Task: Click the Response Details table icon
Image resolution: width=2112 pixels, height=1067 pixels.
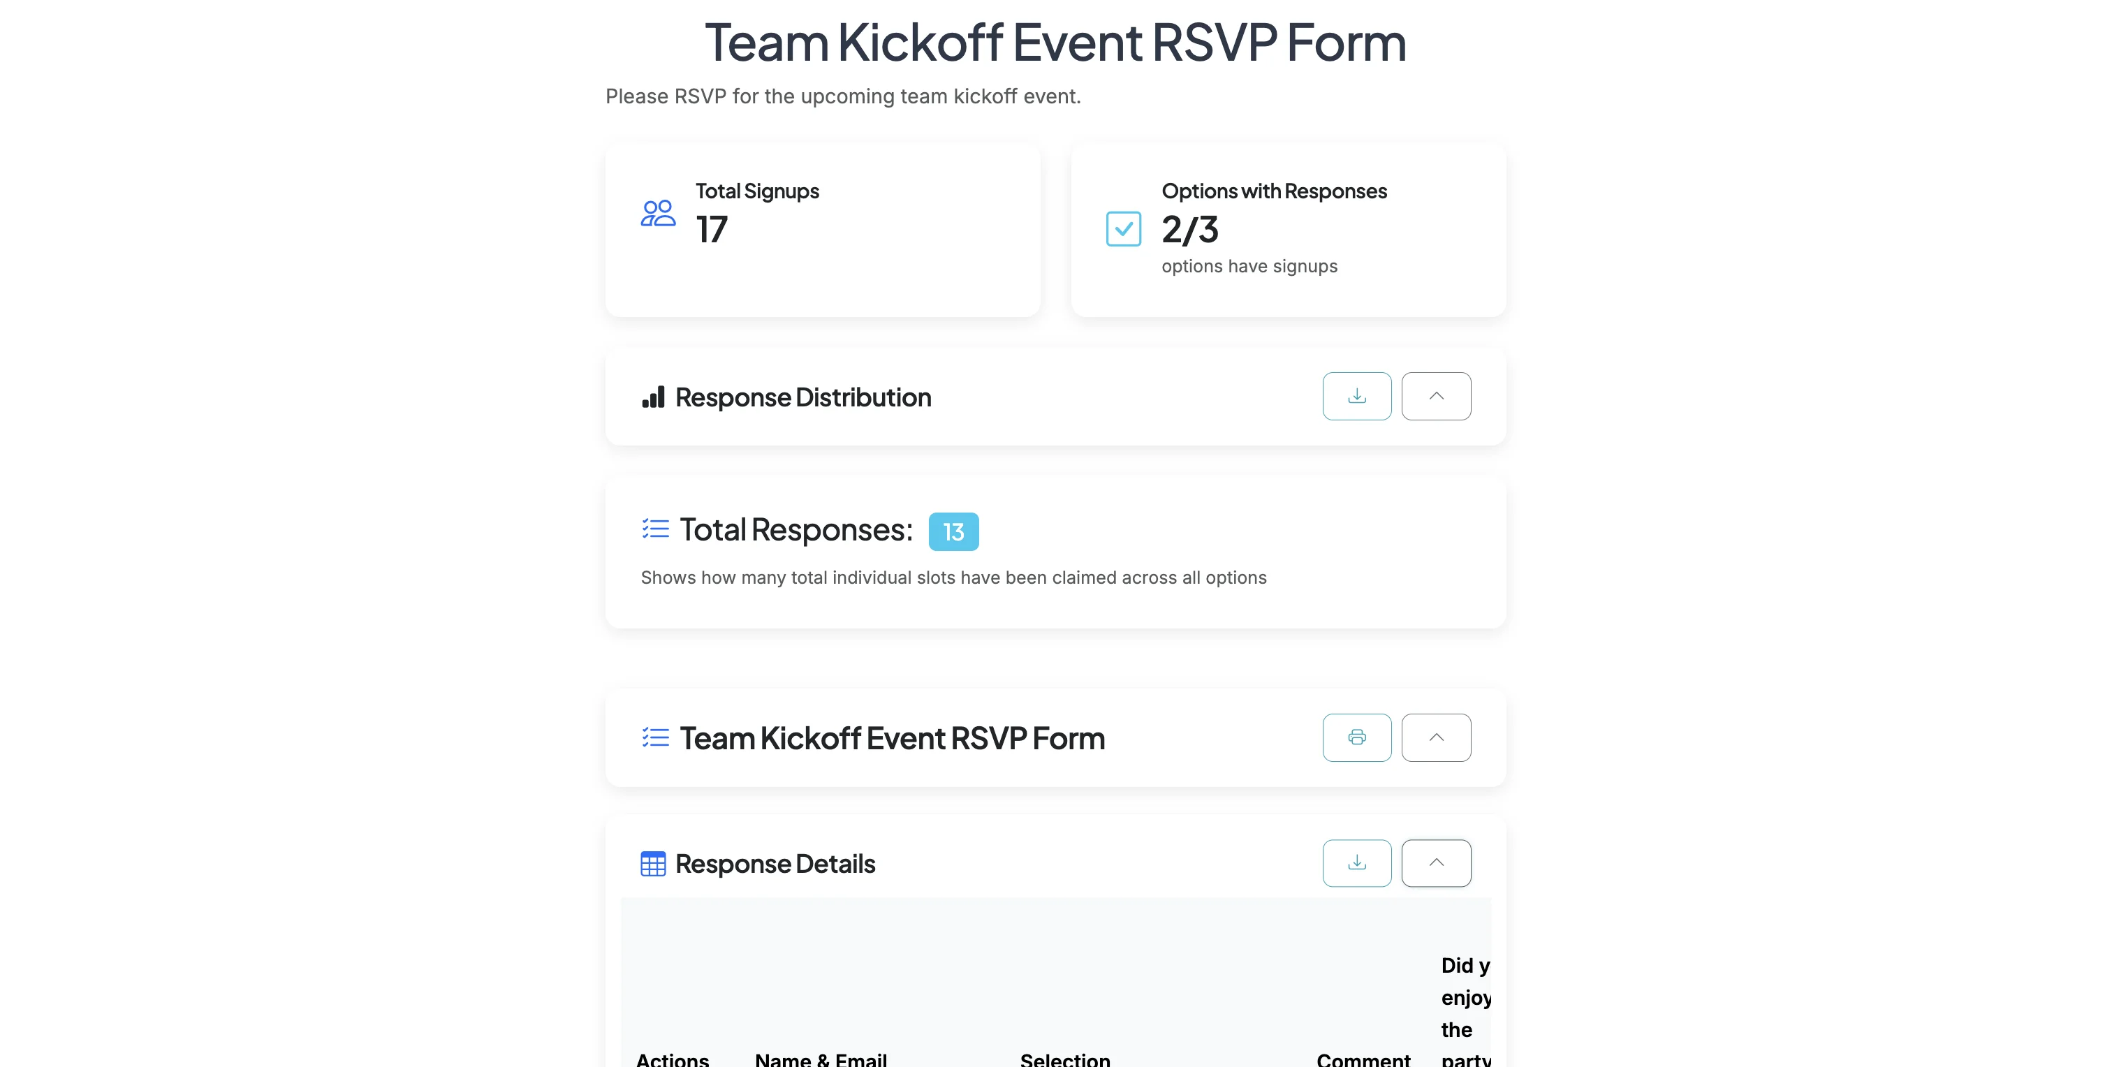Action: click(652, 864)
